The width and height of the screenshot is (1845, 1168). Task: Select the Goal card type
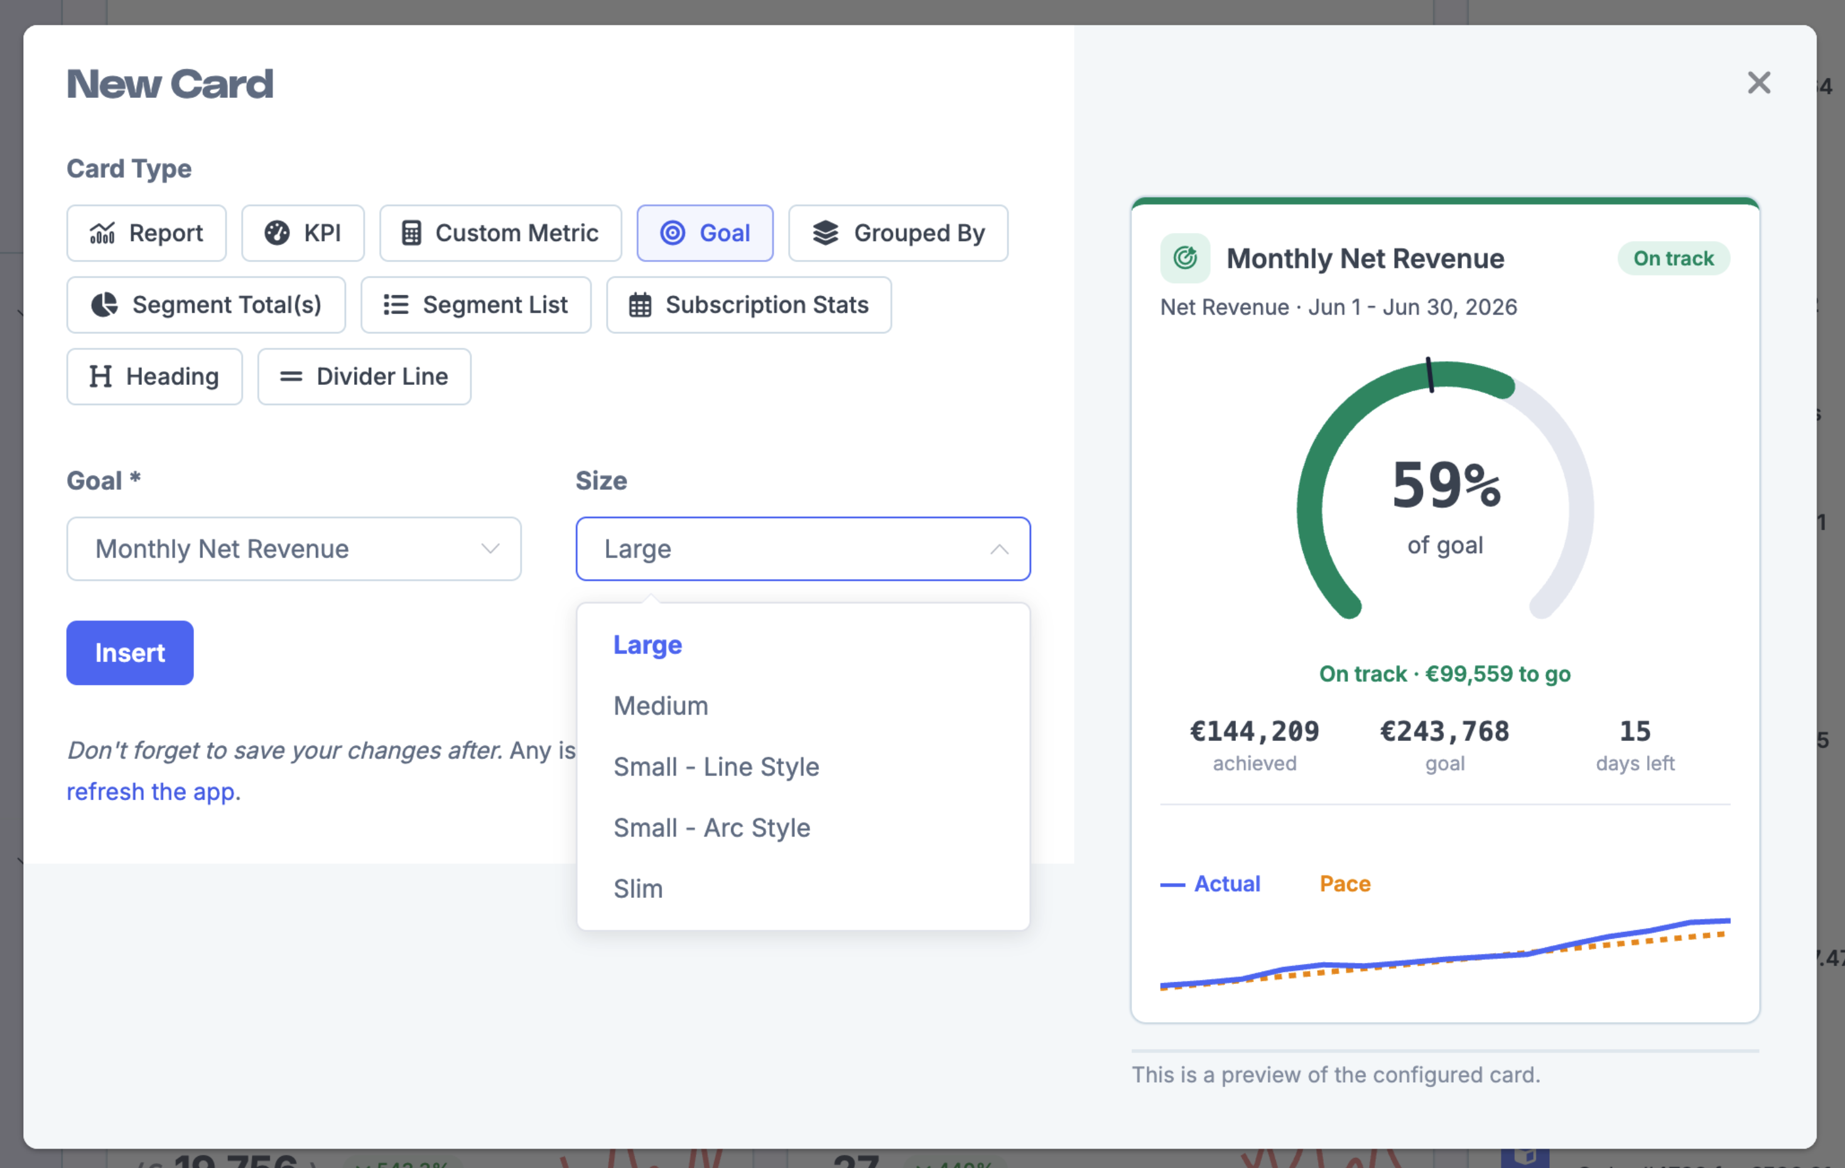(705, 233)
